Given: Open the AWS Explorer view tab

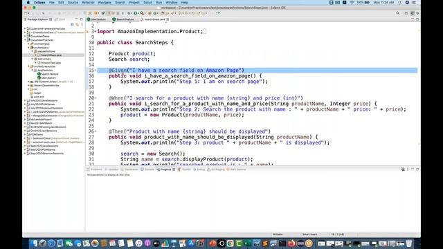Looking at the screenshot, I should 236,169.
